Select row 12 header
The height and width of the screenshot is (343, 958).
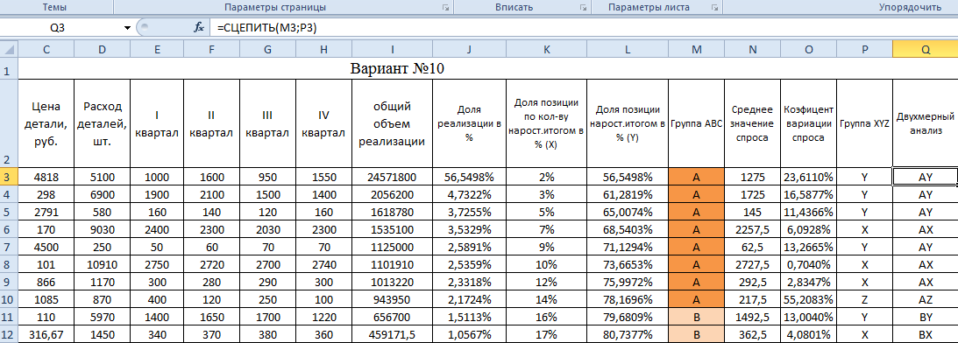9,334
